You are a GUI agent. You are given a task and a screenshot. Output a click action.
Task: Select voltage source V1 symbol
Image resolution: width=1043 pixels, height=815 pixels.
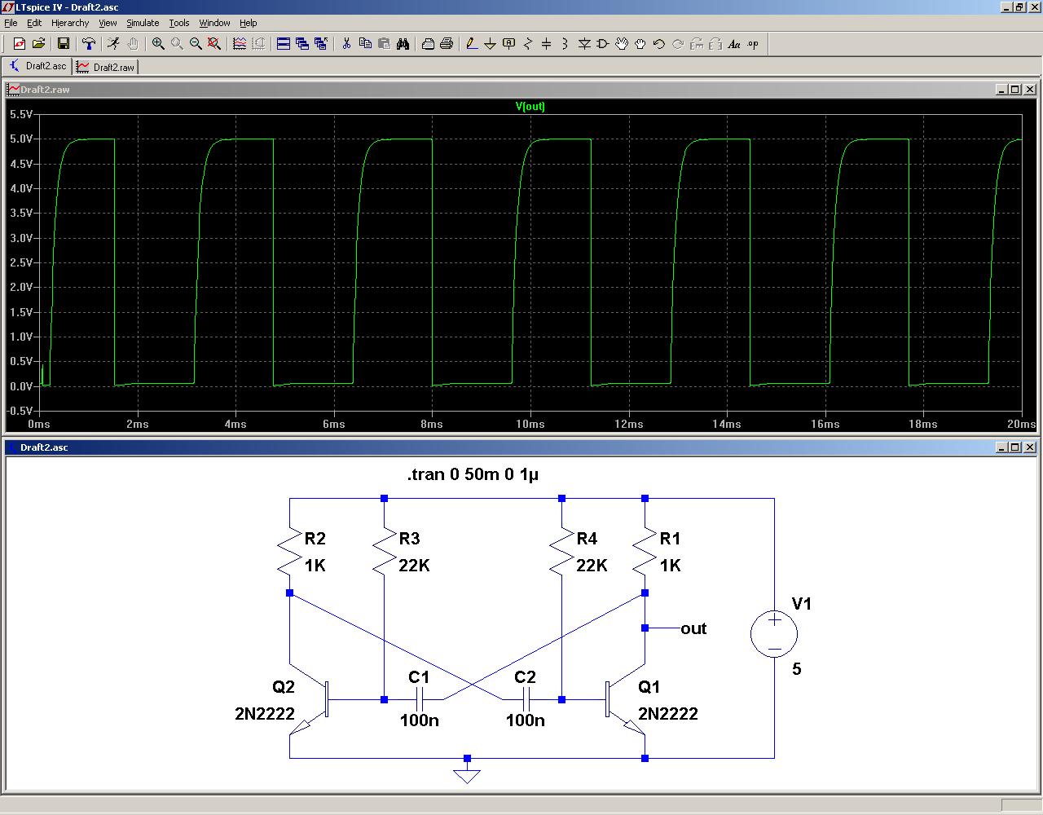pyautogui.click(x=774, y=635)
